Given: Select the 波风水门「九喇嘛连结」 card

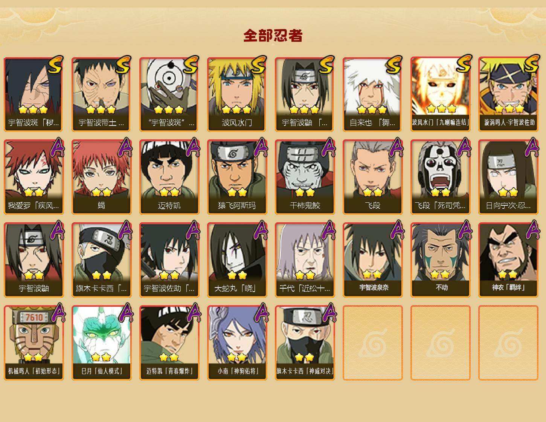Looking at the screenshot, I should coord(440,94).
